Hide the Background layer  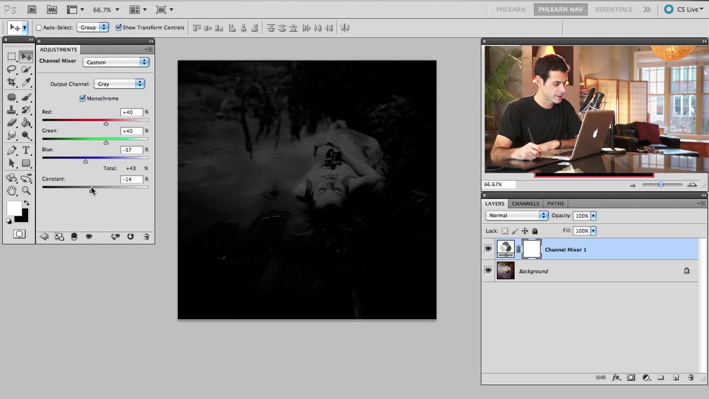click(x=488, y=270)
